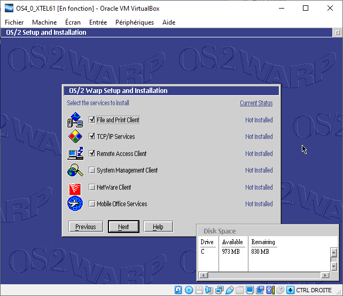This screenshot has width=343, height=296.
Task: Click the System Management Client magnifier icon
Action: (75, 170)
